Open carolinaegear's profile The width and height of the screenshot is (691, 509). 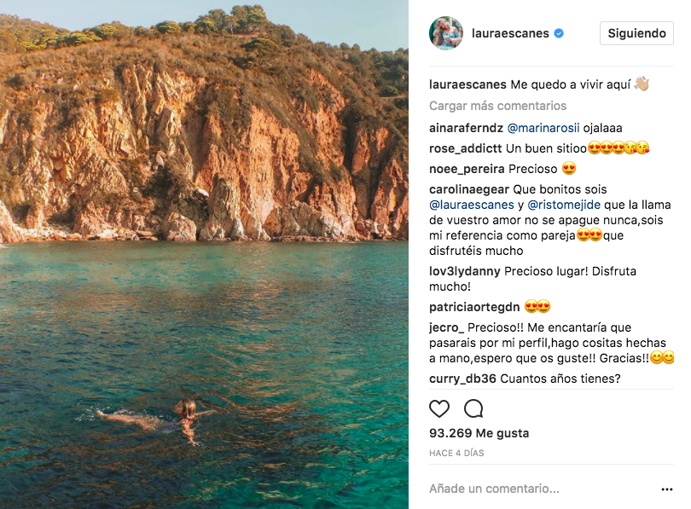pyautogui.click(x=470, y=189)
